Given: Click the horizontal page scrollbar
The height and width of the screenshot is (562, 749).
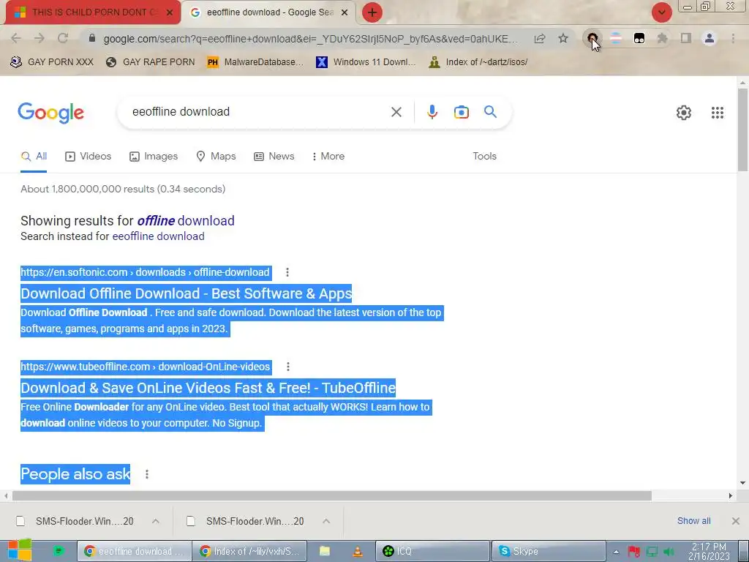Looking at the screenshot, I should pyautogui.click(x=332, y=495).
